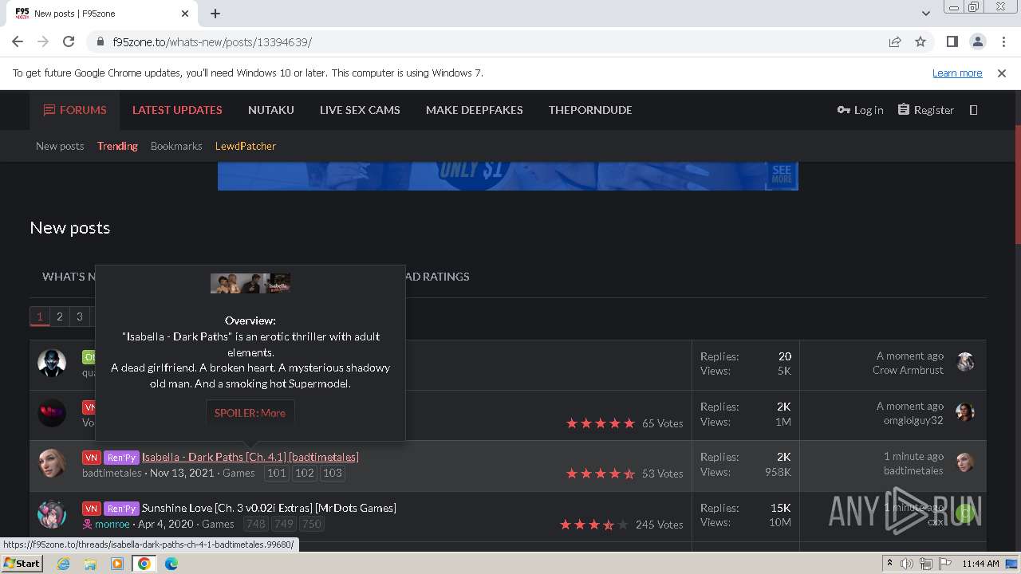Open the Chrome profile avatar menu

[977, 41]
